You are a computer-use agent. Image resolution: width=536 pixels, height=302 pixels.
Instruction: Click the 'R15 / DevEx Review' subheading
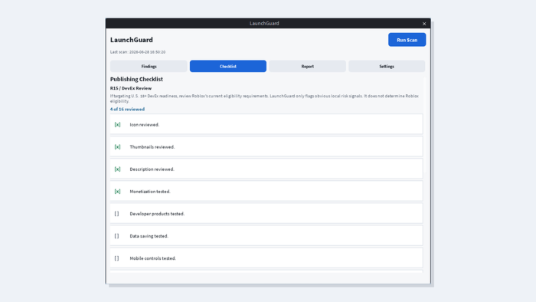[131, 88]
